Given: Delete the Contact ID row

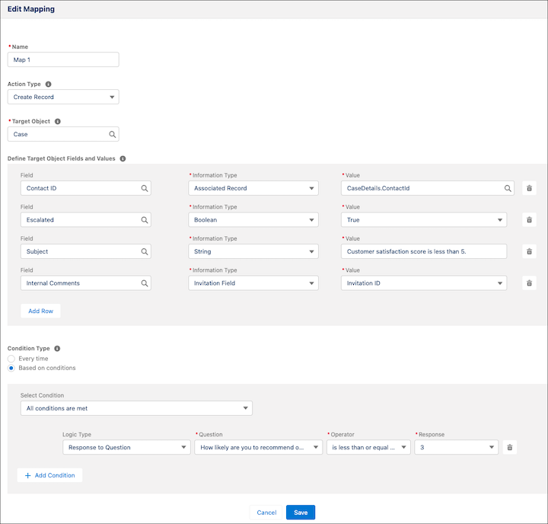Looking at the screenshot, I should pos(529,188).
